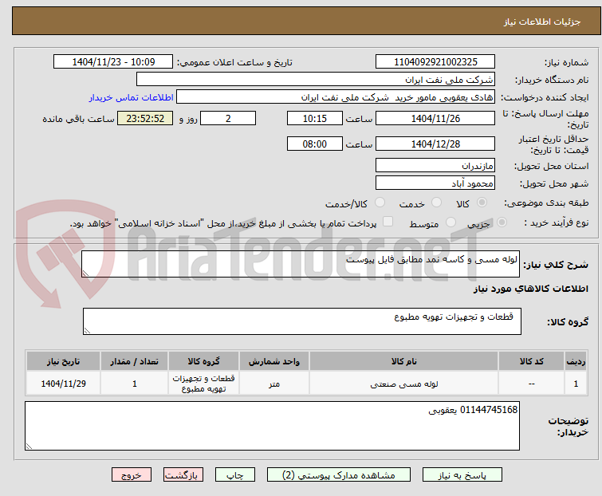Click the نام دستگاه خریدار field

pyautogui.click(x=316, y=80)
